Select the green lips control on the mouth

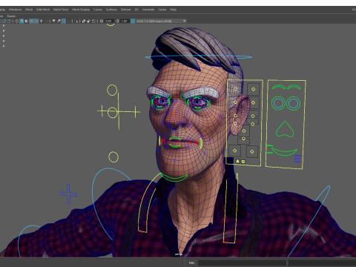[175, 142]
